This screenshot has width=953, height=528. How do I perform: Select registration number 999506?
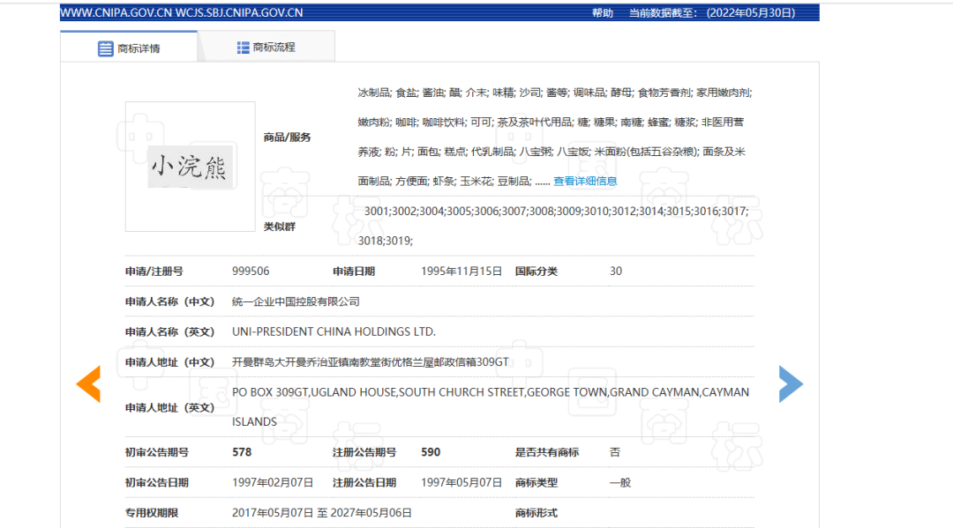point(251,271)
